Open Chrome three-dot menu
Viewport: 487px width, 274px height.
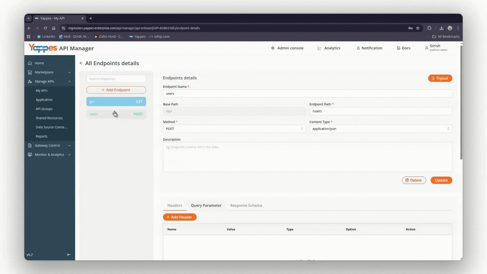point(458,28)
